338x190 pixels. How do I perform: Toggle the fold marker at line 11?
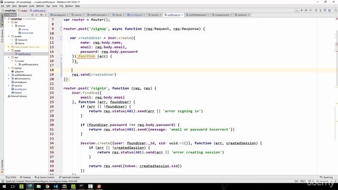tap(61, 38)
